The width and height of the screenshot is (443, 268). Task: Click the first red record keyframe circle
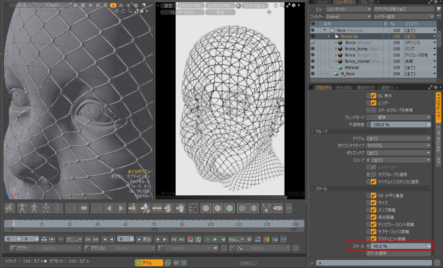pos(205,208)
